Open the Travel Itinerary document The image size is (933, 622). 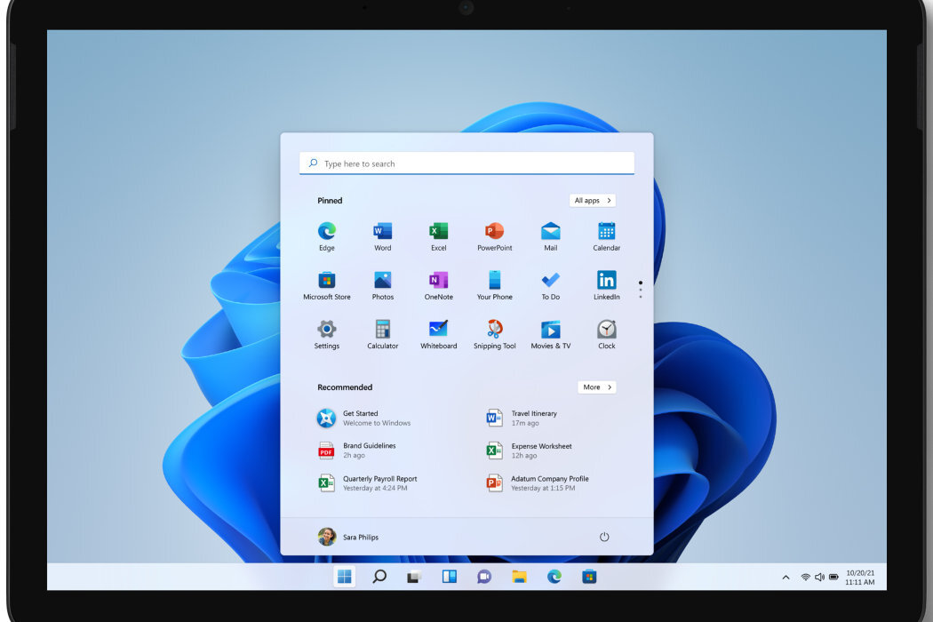(x=533, y=418)
